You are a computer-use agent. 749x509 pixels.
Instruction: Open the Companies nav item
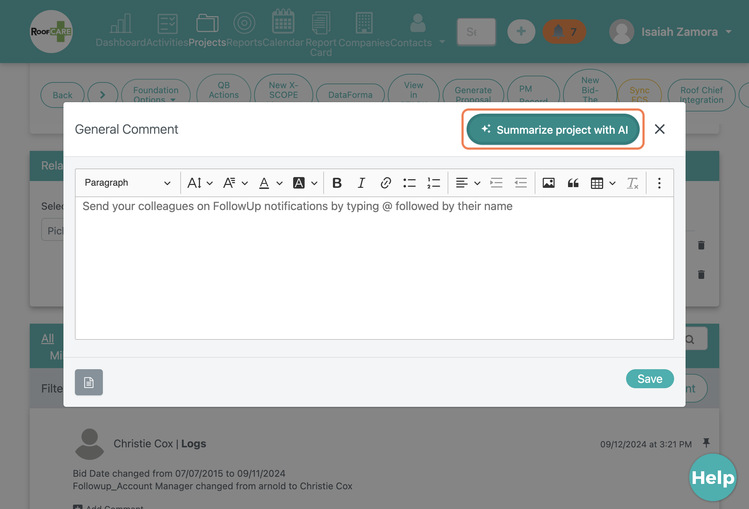[364, 30]
